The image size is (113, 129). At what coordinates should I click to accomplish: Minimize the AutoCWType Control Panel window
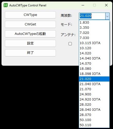coord(83,5)
